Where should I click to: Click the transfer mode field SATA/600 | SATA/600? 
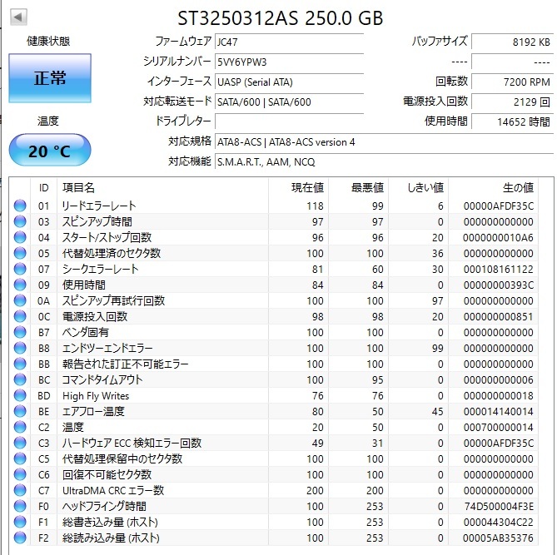click(290, 102)
